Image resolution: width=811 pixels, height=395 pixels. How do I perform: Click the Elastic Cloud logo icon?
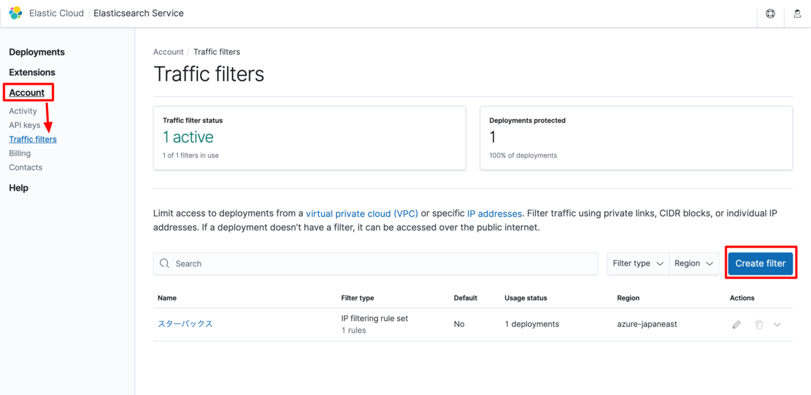coord(16,13)
